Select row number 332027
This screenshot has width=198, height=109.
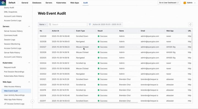[x=43, y=47]
